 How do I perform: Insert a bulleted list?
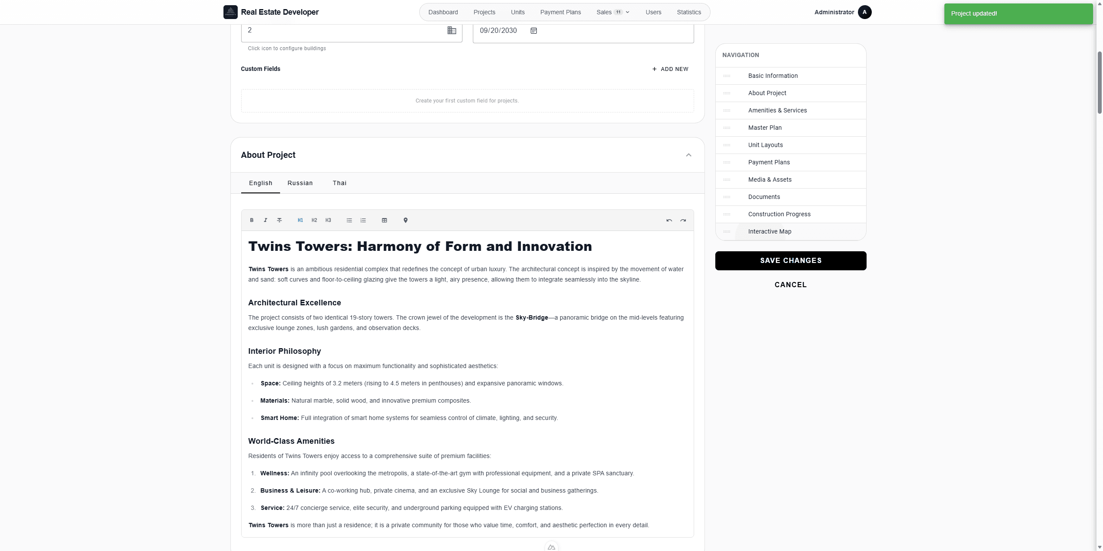(349, 220)
